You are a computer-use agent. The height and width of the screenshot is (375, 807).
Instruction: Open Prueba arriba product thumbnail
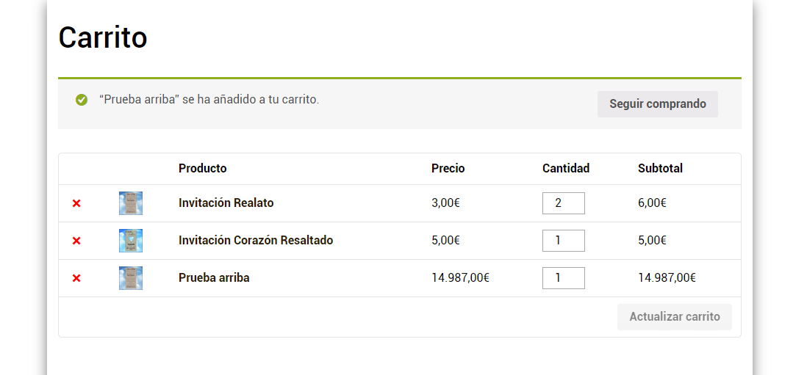coord(131,278)
